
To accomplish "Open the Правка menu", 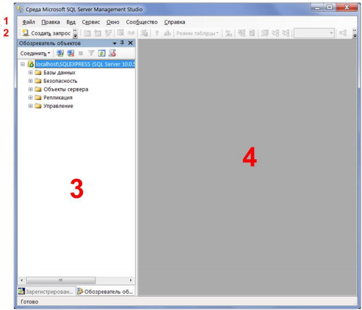I will click(x=51, y=22).
